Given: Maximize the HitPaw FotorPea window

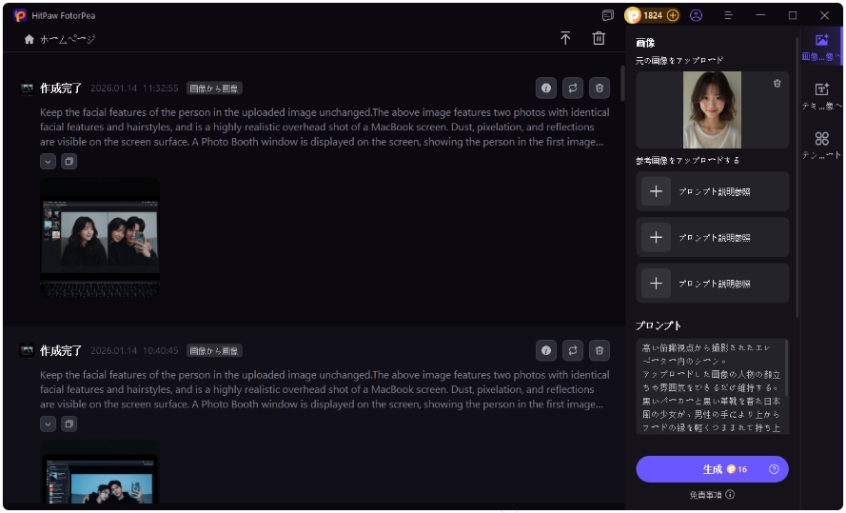Looking at the screenshot, I should tap(793, 15).
